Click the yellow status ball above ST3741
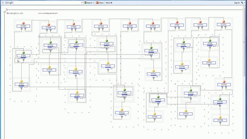 click(x=186, y=111)
